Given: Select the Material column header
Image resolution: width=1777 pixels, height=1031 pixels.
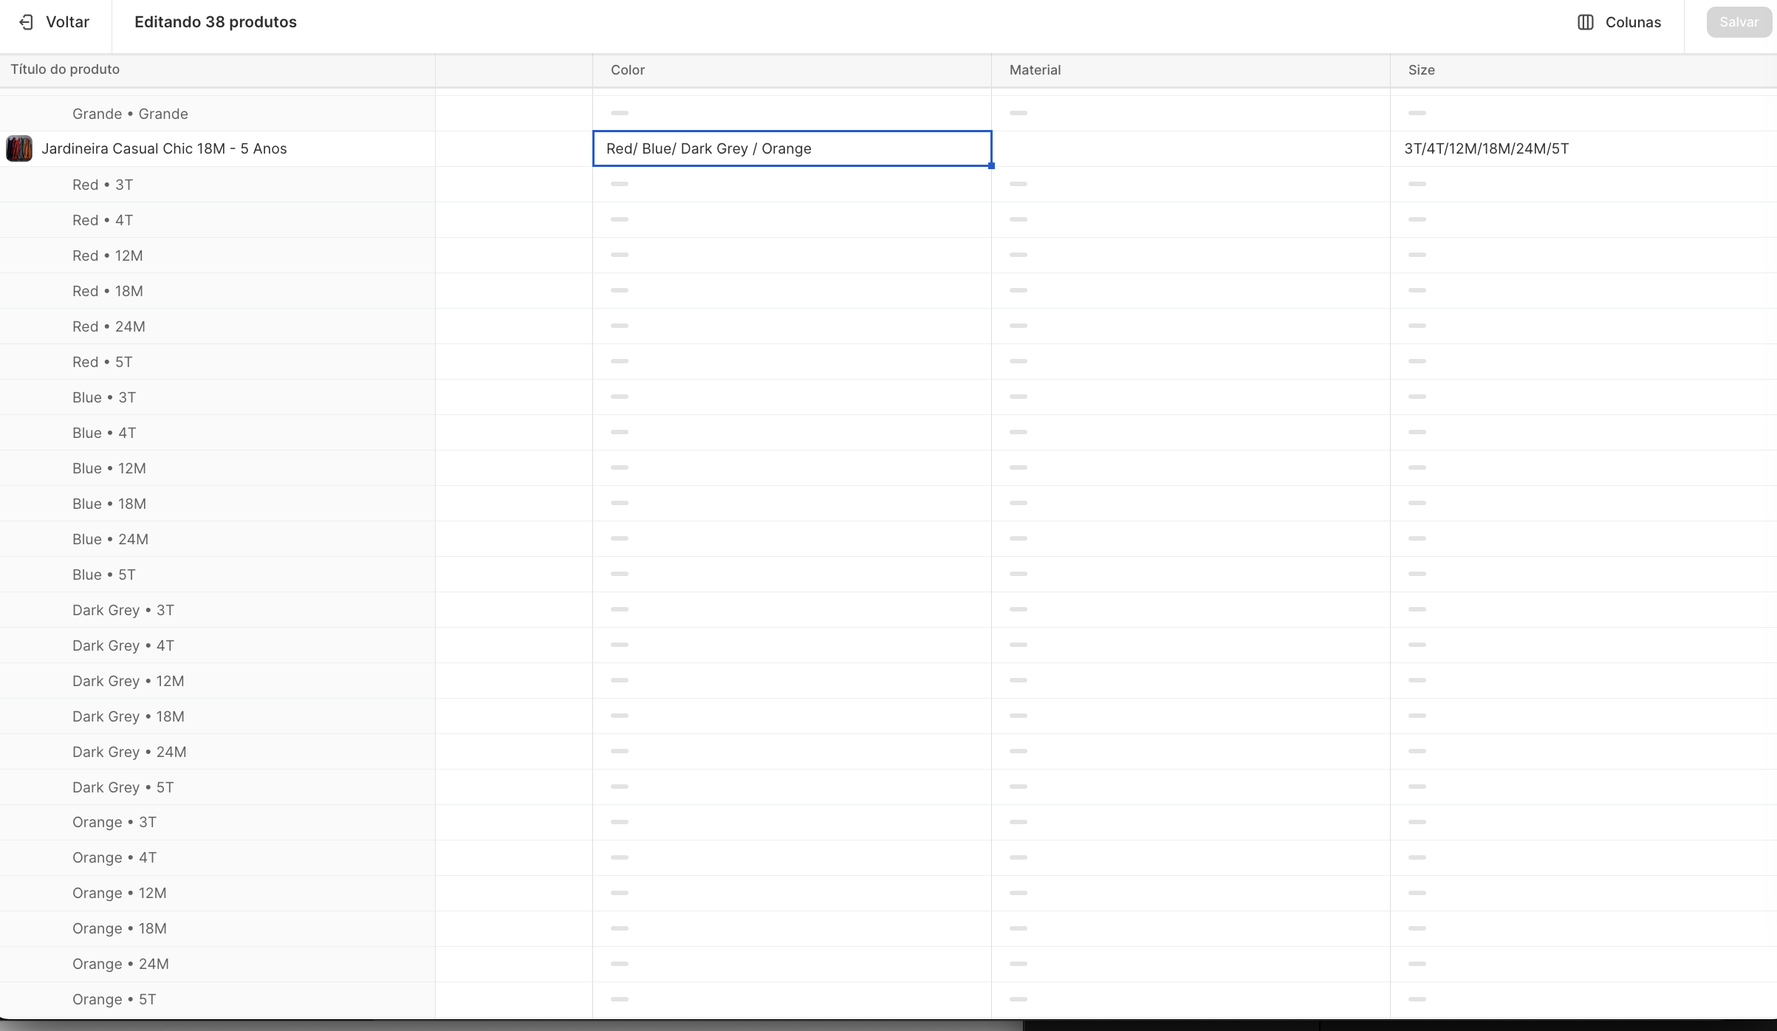Looking at the screenshot, I should [x=1034, y=70].
